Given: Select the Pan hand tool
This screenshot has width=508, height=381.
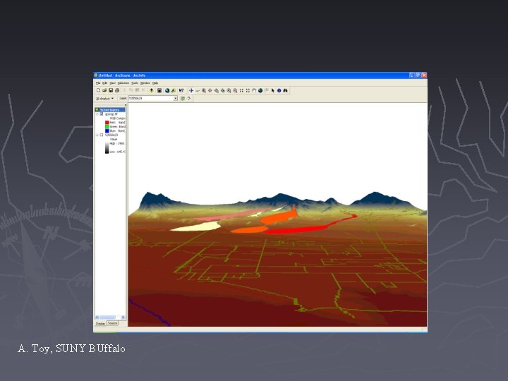Looking at the screenshot, I should tap(254, 90).
